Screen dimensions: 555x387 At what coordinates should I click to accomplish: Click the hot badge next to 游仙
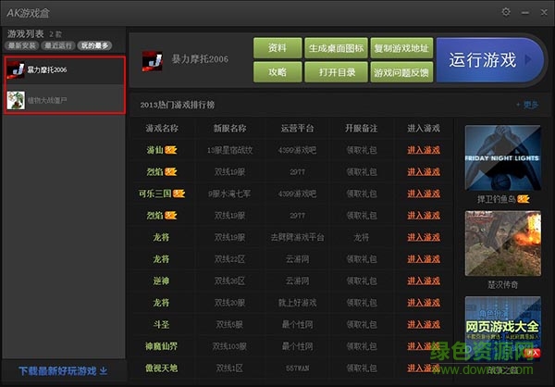(x=170, y=150)
